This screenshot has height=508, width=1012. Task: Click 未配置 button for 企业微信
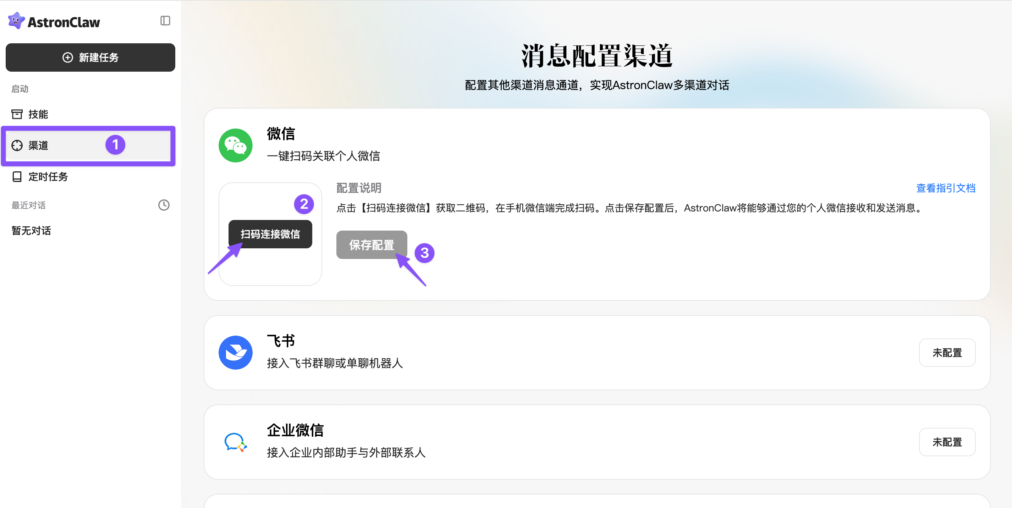coord(947,442)
